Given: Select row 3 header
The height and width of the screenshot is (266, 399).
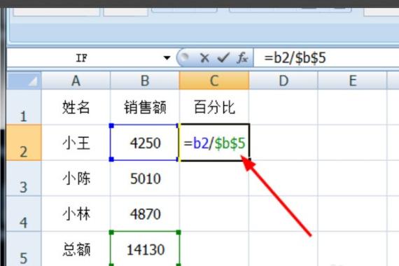Looking at the screenshot, I should point(24,178).
